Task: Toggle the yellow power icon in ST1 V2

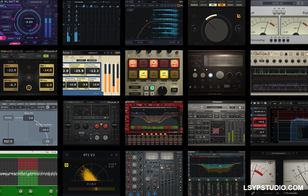Action: 66,165
